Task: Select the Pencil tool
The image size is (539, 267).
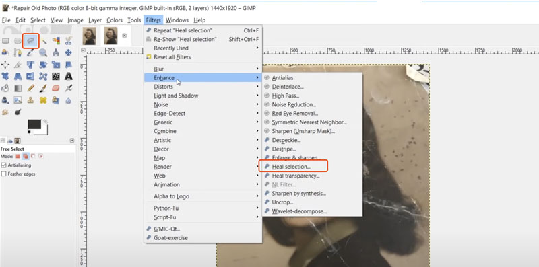Action: pos(30,88)
